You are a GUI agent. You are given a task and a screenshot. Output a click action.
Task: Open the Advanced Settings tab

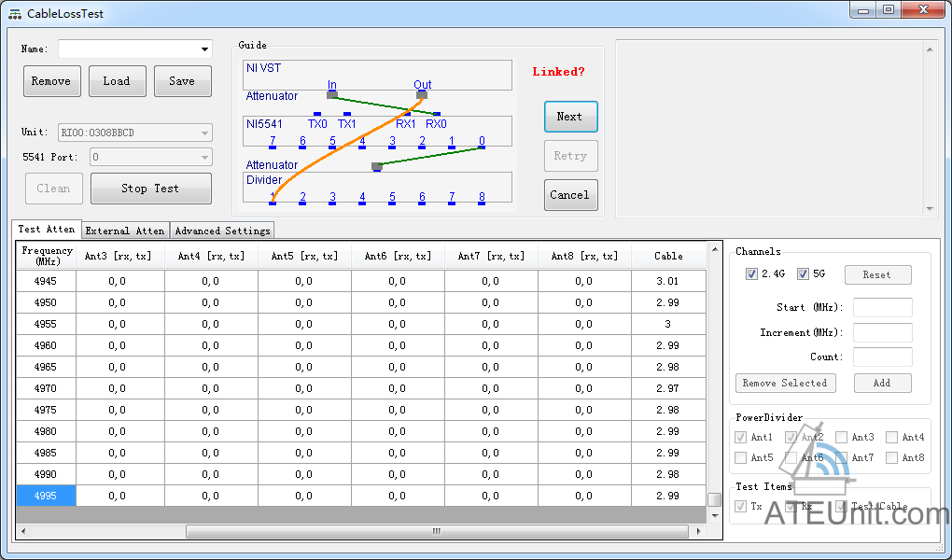[x=222, y=231]
